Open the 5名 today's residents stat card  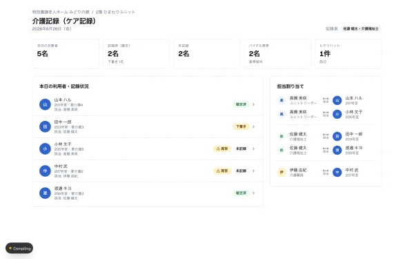pyautogui.click(x=66, y=54)
